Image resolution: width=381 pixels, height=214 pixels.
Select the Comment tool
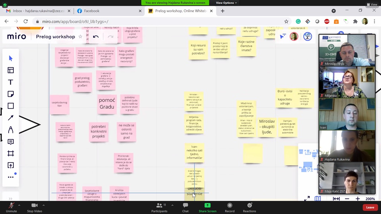coord(11,142)
